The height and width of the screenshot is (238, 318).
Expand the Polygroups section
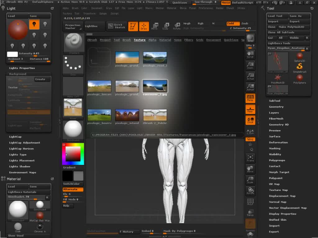(277, 160)
